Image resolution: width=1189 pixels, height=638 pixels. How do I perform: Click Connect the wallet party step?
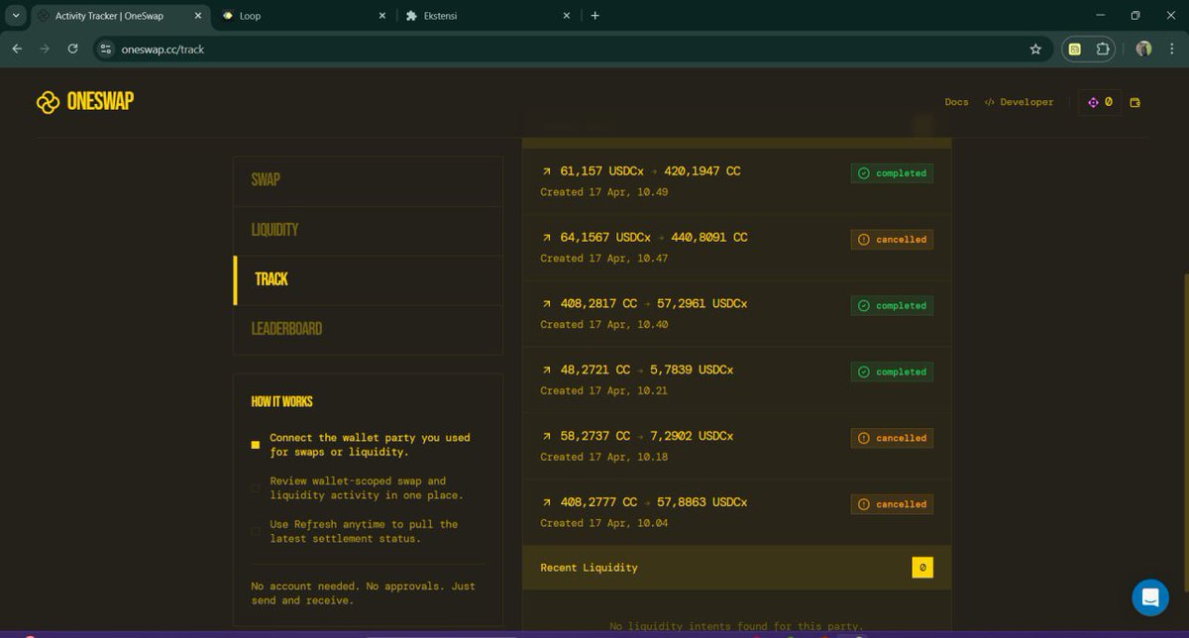point(370,445)
